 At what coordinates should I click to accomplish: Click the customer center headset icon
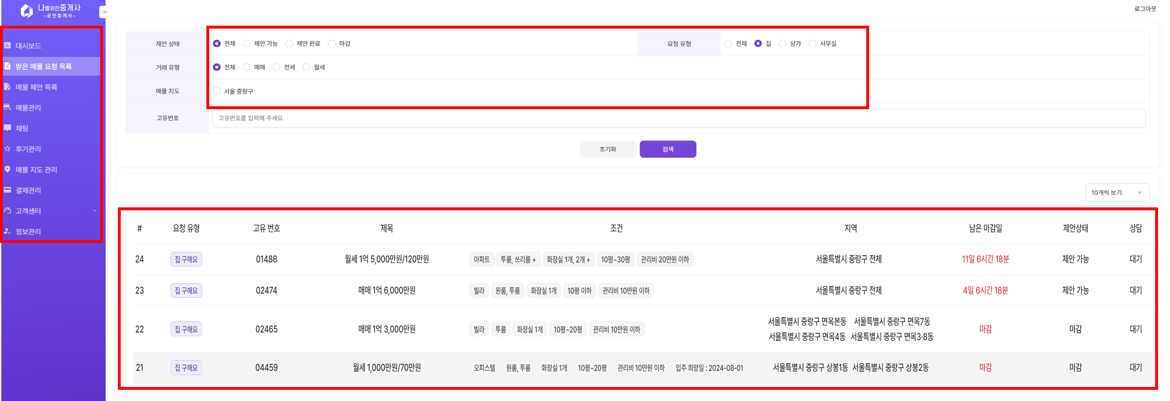[x=8, y=211]
